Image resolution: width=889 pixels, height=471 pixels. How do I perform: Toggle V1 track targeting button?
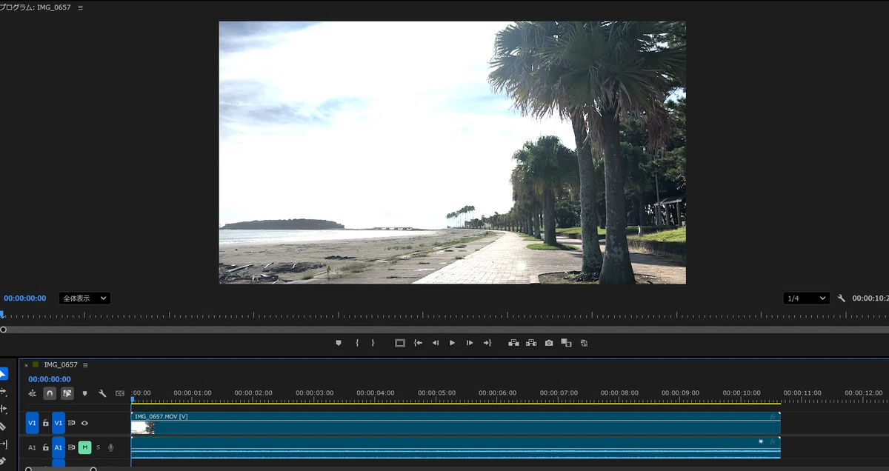coord(59,423)
